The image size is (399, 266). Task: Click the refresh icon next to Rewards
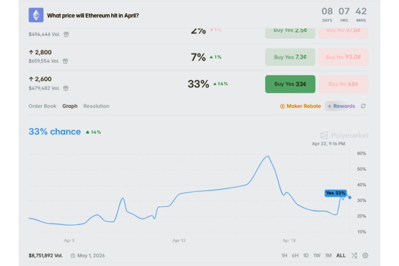[x=363, y=106]
